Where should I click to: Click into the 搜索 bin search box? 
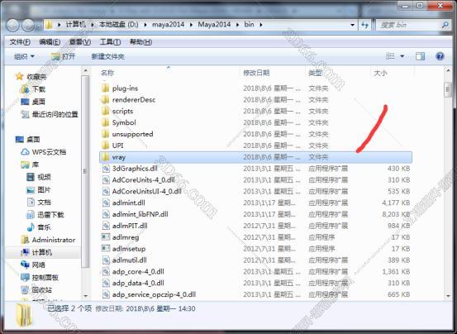410,25
